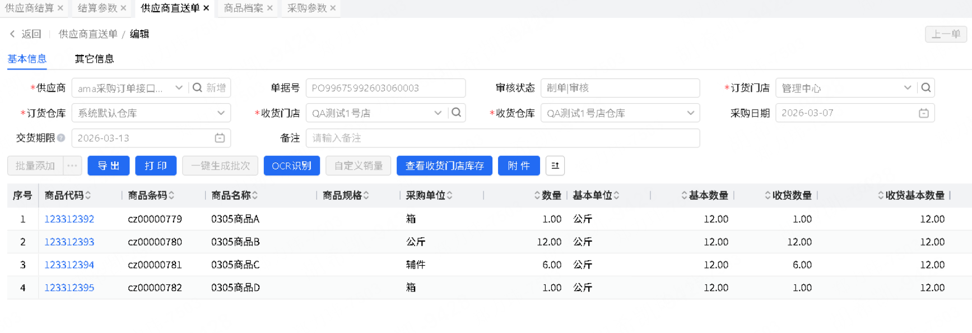Screen dimensions: 972x333
Task: Switch to the 结算参数 tab
Action: point(97,8)
